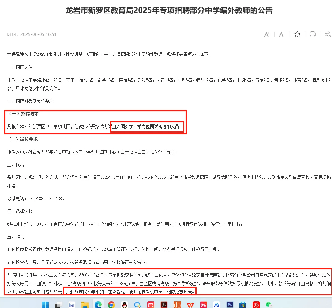Open WPS Writer from the taskbar
This screenshot has width=332, height=308.
190,304
